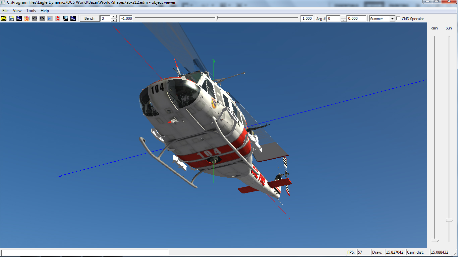
Task: Open the Tools menu
Action: 31,11
